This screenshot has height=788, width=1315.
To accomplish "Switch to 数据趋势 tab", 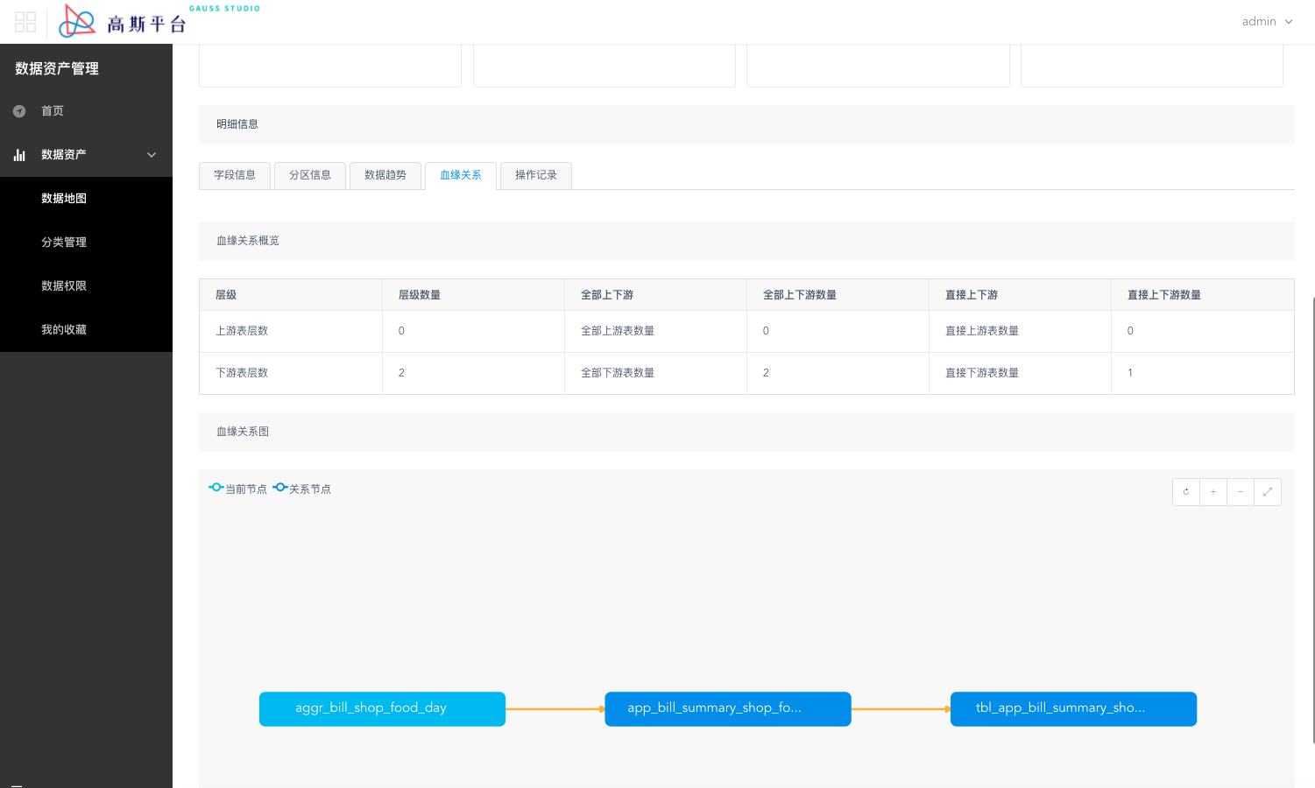I will pyautogui.click(x=385, y=175).
